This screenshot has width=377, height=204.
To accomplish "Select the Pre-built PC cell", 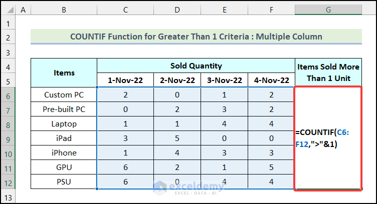I will click(x=64, y=109).
